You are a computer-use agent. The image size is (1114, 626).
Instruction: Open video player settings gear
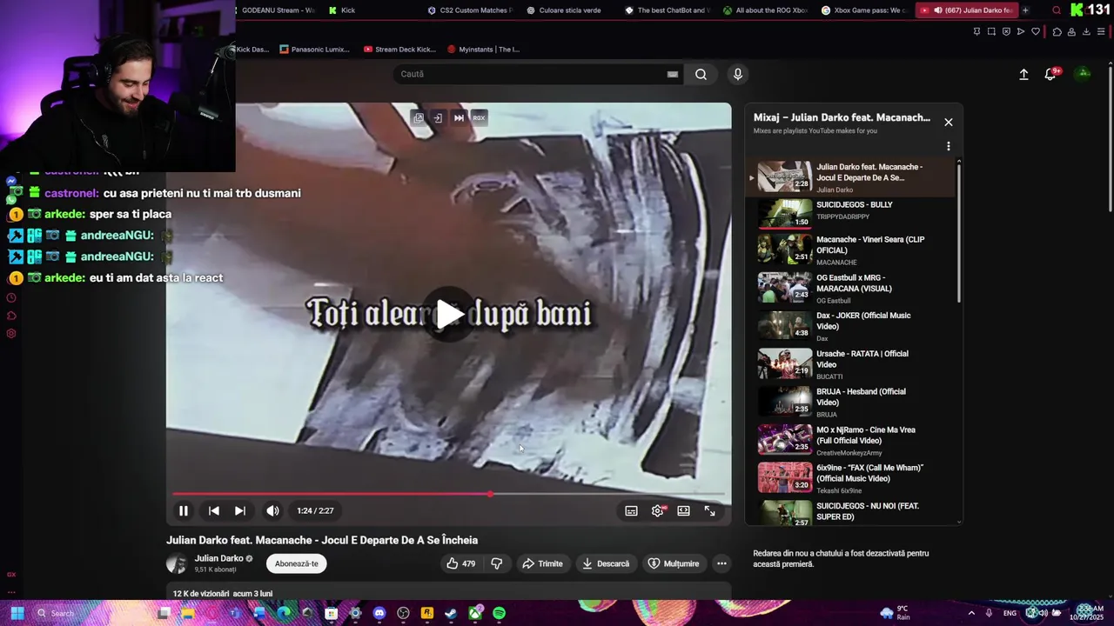point(658,511)
